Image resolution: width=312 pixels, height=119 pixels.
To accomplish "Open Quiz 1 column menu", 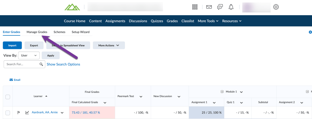I will point(241,103).
